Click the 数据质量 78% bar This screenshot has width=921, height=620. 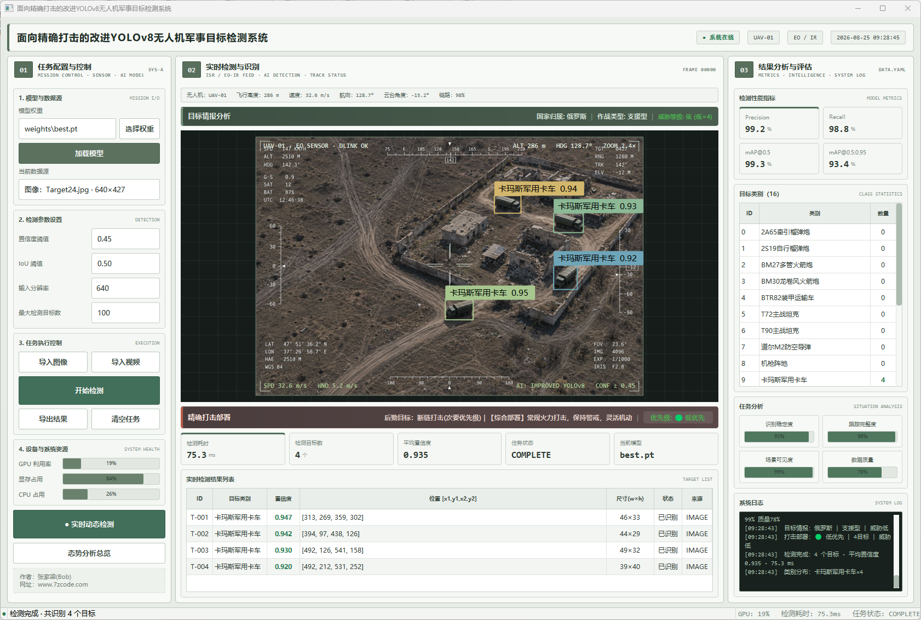point(862,472)
